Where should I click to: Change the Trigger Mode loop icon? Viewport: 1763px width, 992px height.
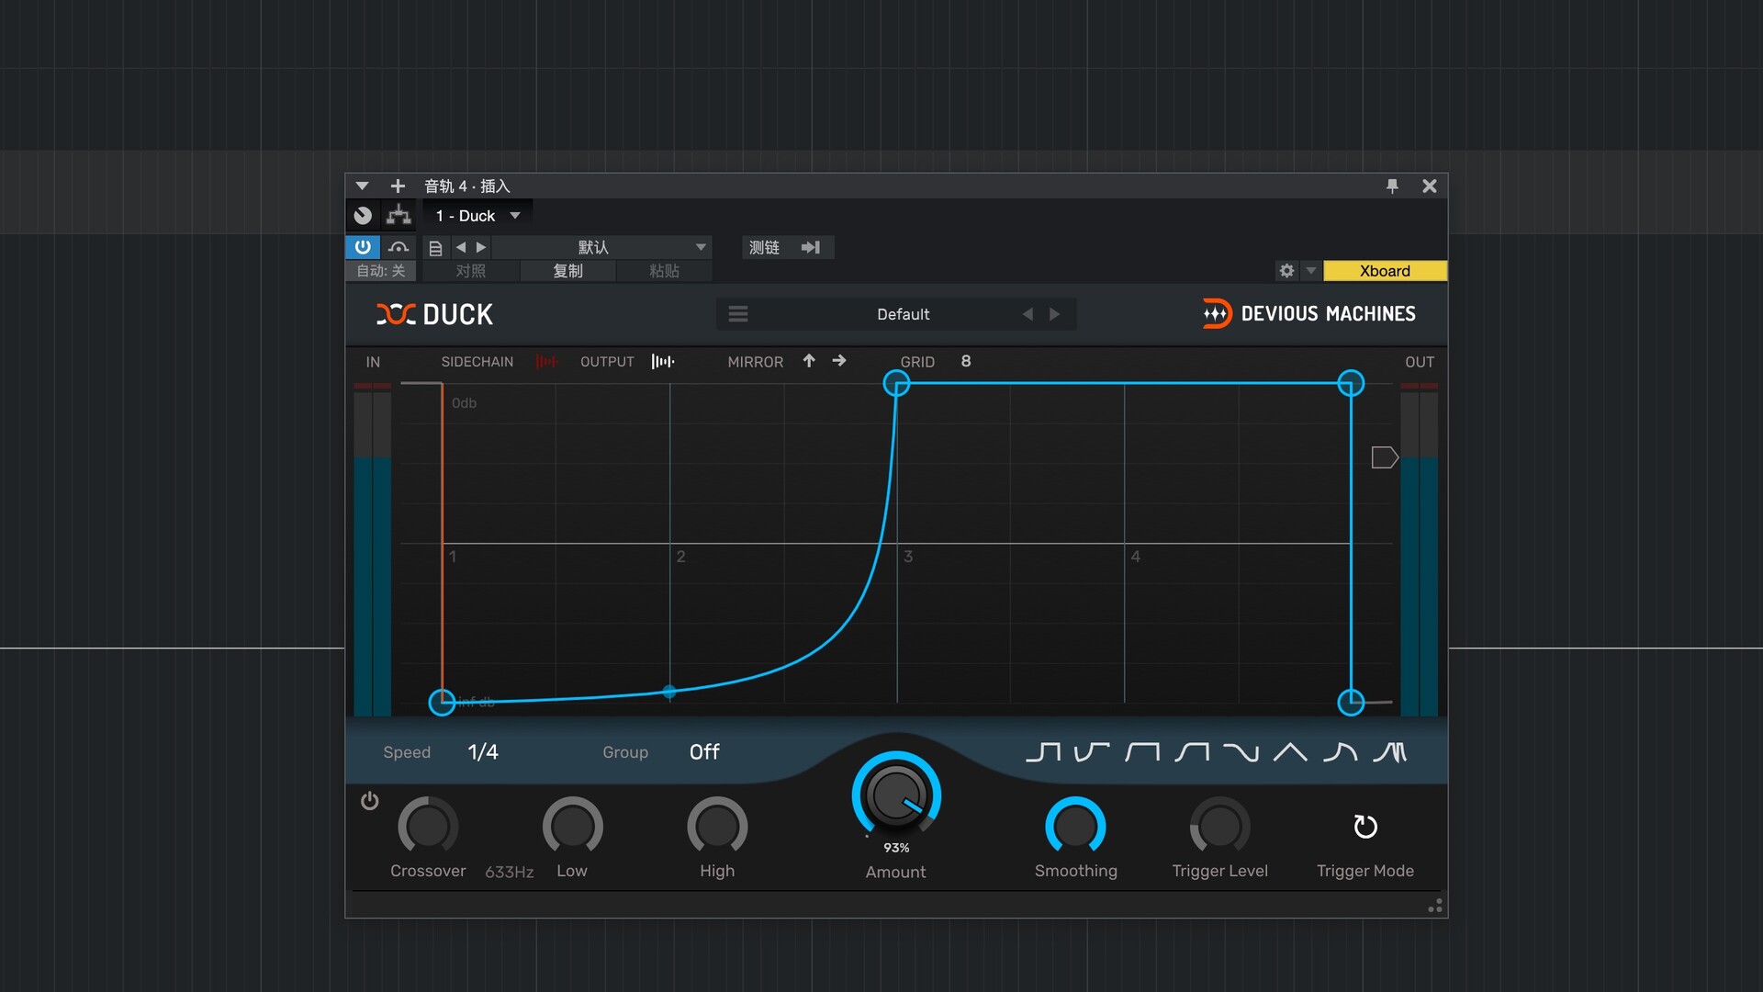(x=1365, y=827)
